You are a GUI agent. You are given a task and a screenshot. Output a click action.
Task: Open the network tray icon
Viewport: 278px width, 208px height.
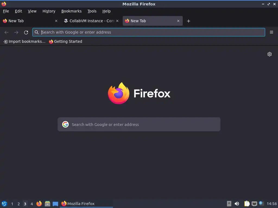click(x=254, y=204)
